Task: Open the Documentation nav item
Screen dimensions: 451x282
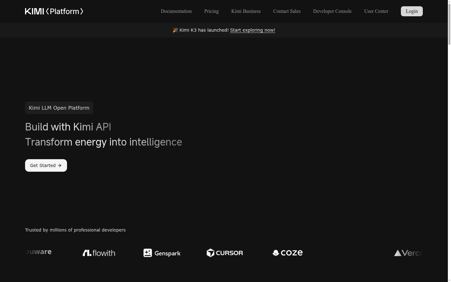Action: tap(176, 11)
